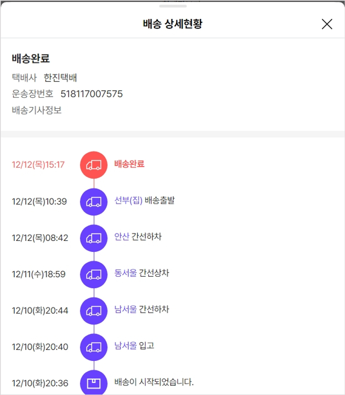Click the truck icon for 남서울 간선하차
This screenshot has height=395, width=345.
94,310
